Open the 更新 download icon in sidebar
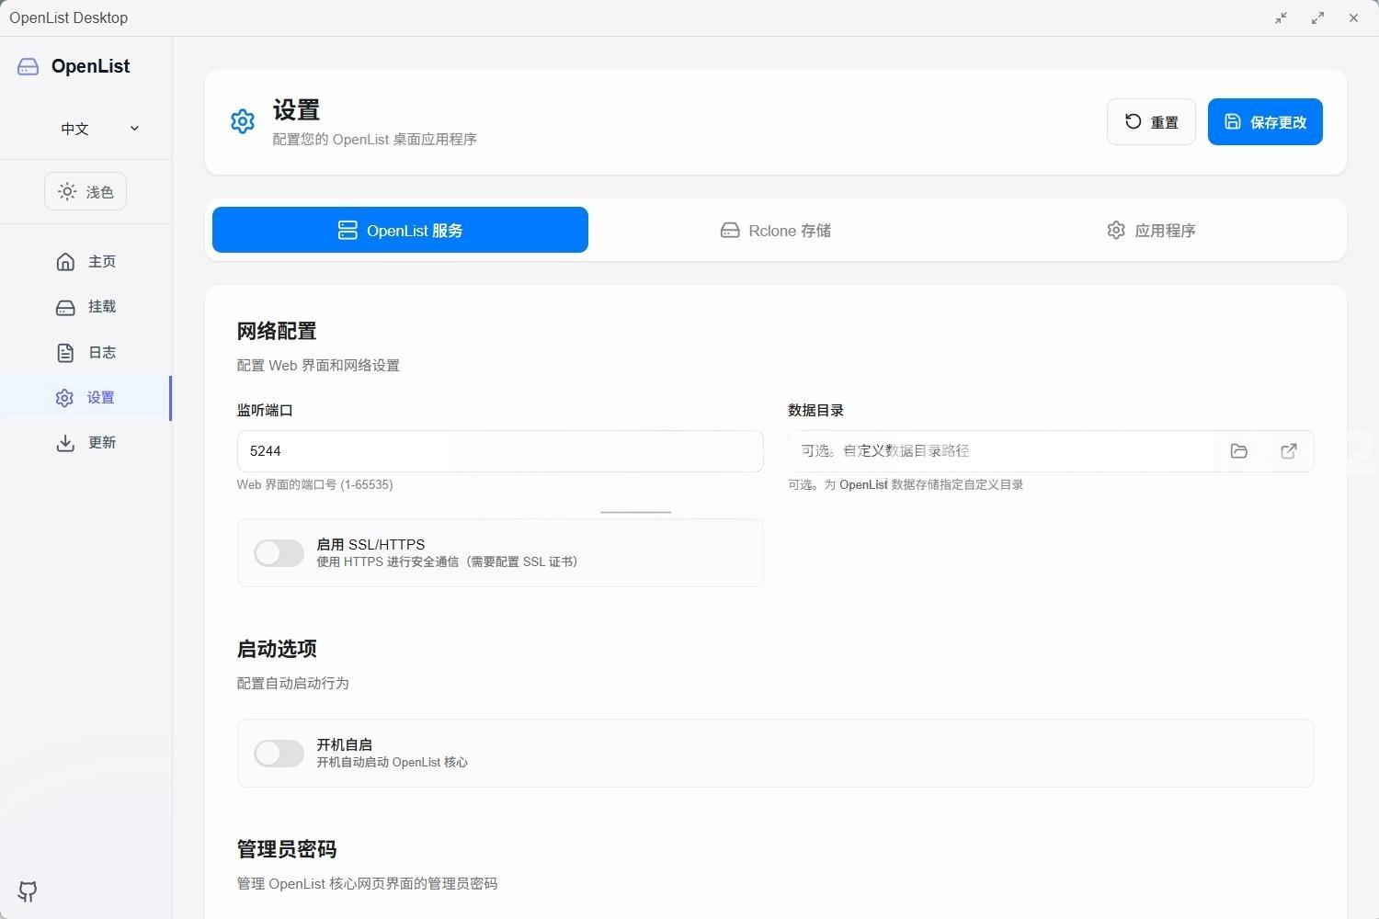Viewport: 1379px width, 919px height. (65, 442)
